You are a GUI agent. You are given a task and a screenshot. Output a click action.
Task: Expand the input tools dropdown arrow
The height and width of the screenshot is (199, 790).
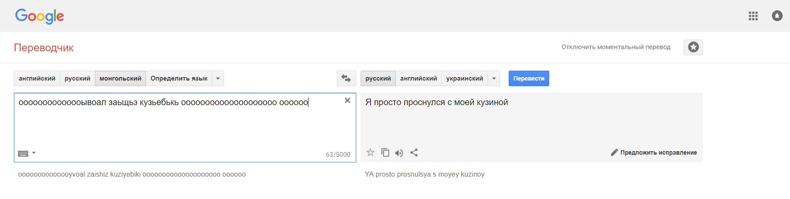(x=34, y=153)
